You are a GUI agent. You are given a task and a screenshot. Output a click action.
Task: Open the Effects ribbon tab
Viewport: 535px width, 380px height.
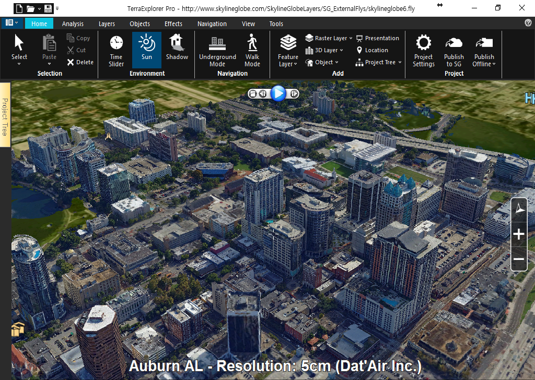coord(173,23)
